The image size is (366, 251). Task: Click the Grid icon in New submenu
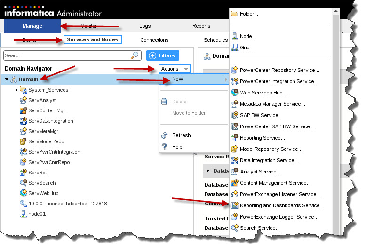(x=234, y=47)
